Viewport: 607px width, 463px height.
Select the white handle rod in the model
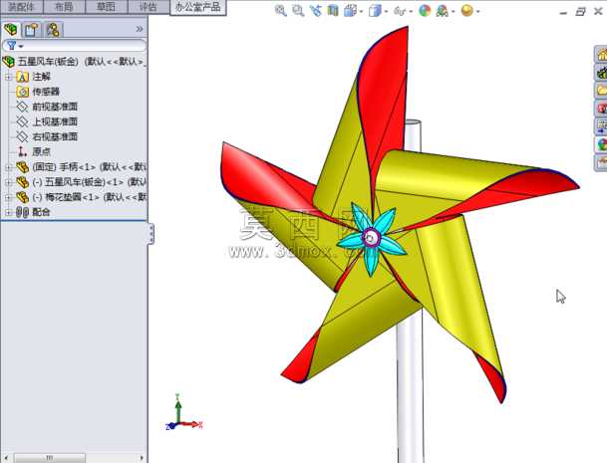pos(411,386)
